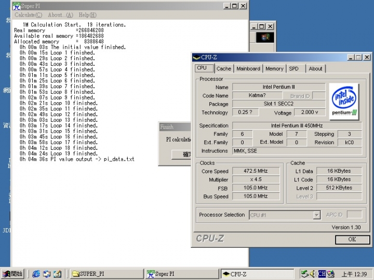Open the Calculate menu in Super PI
The width and height of the screenshot is (374, 280).
coord(29,15)
